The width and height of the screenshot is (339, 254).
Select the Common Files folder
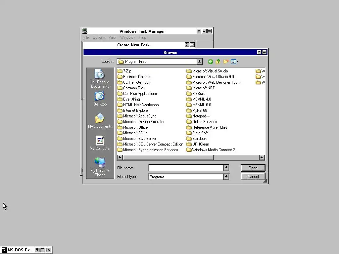pos(131,88)
